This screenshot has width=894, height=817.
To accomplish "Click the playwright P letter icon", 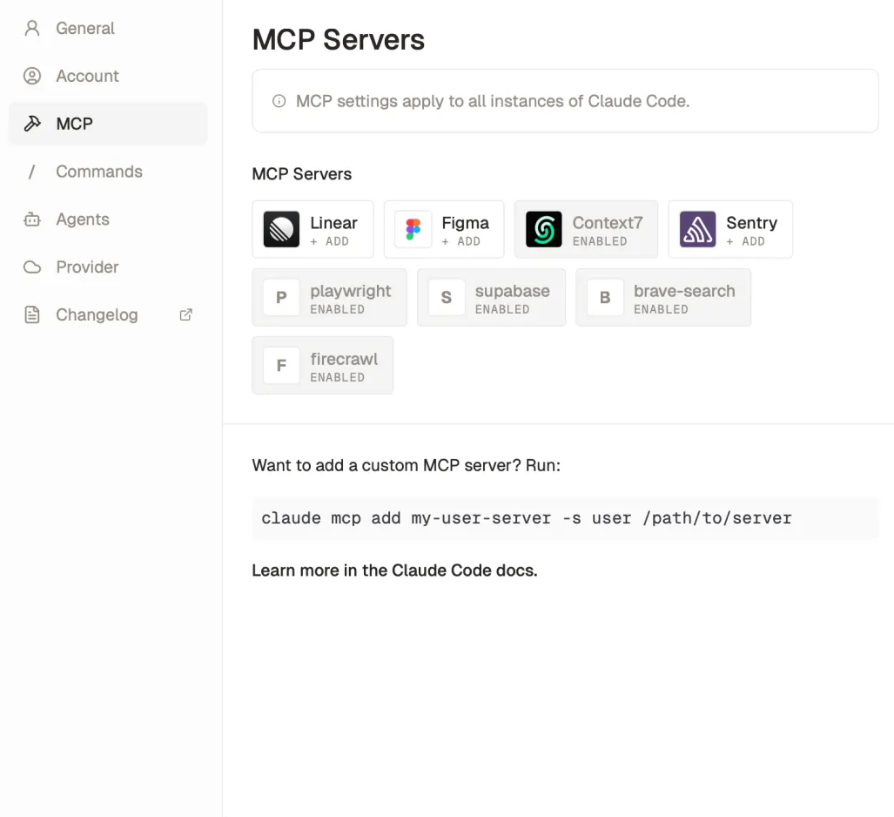I will [282, 297].
